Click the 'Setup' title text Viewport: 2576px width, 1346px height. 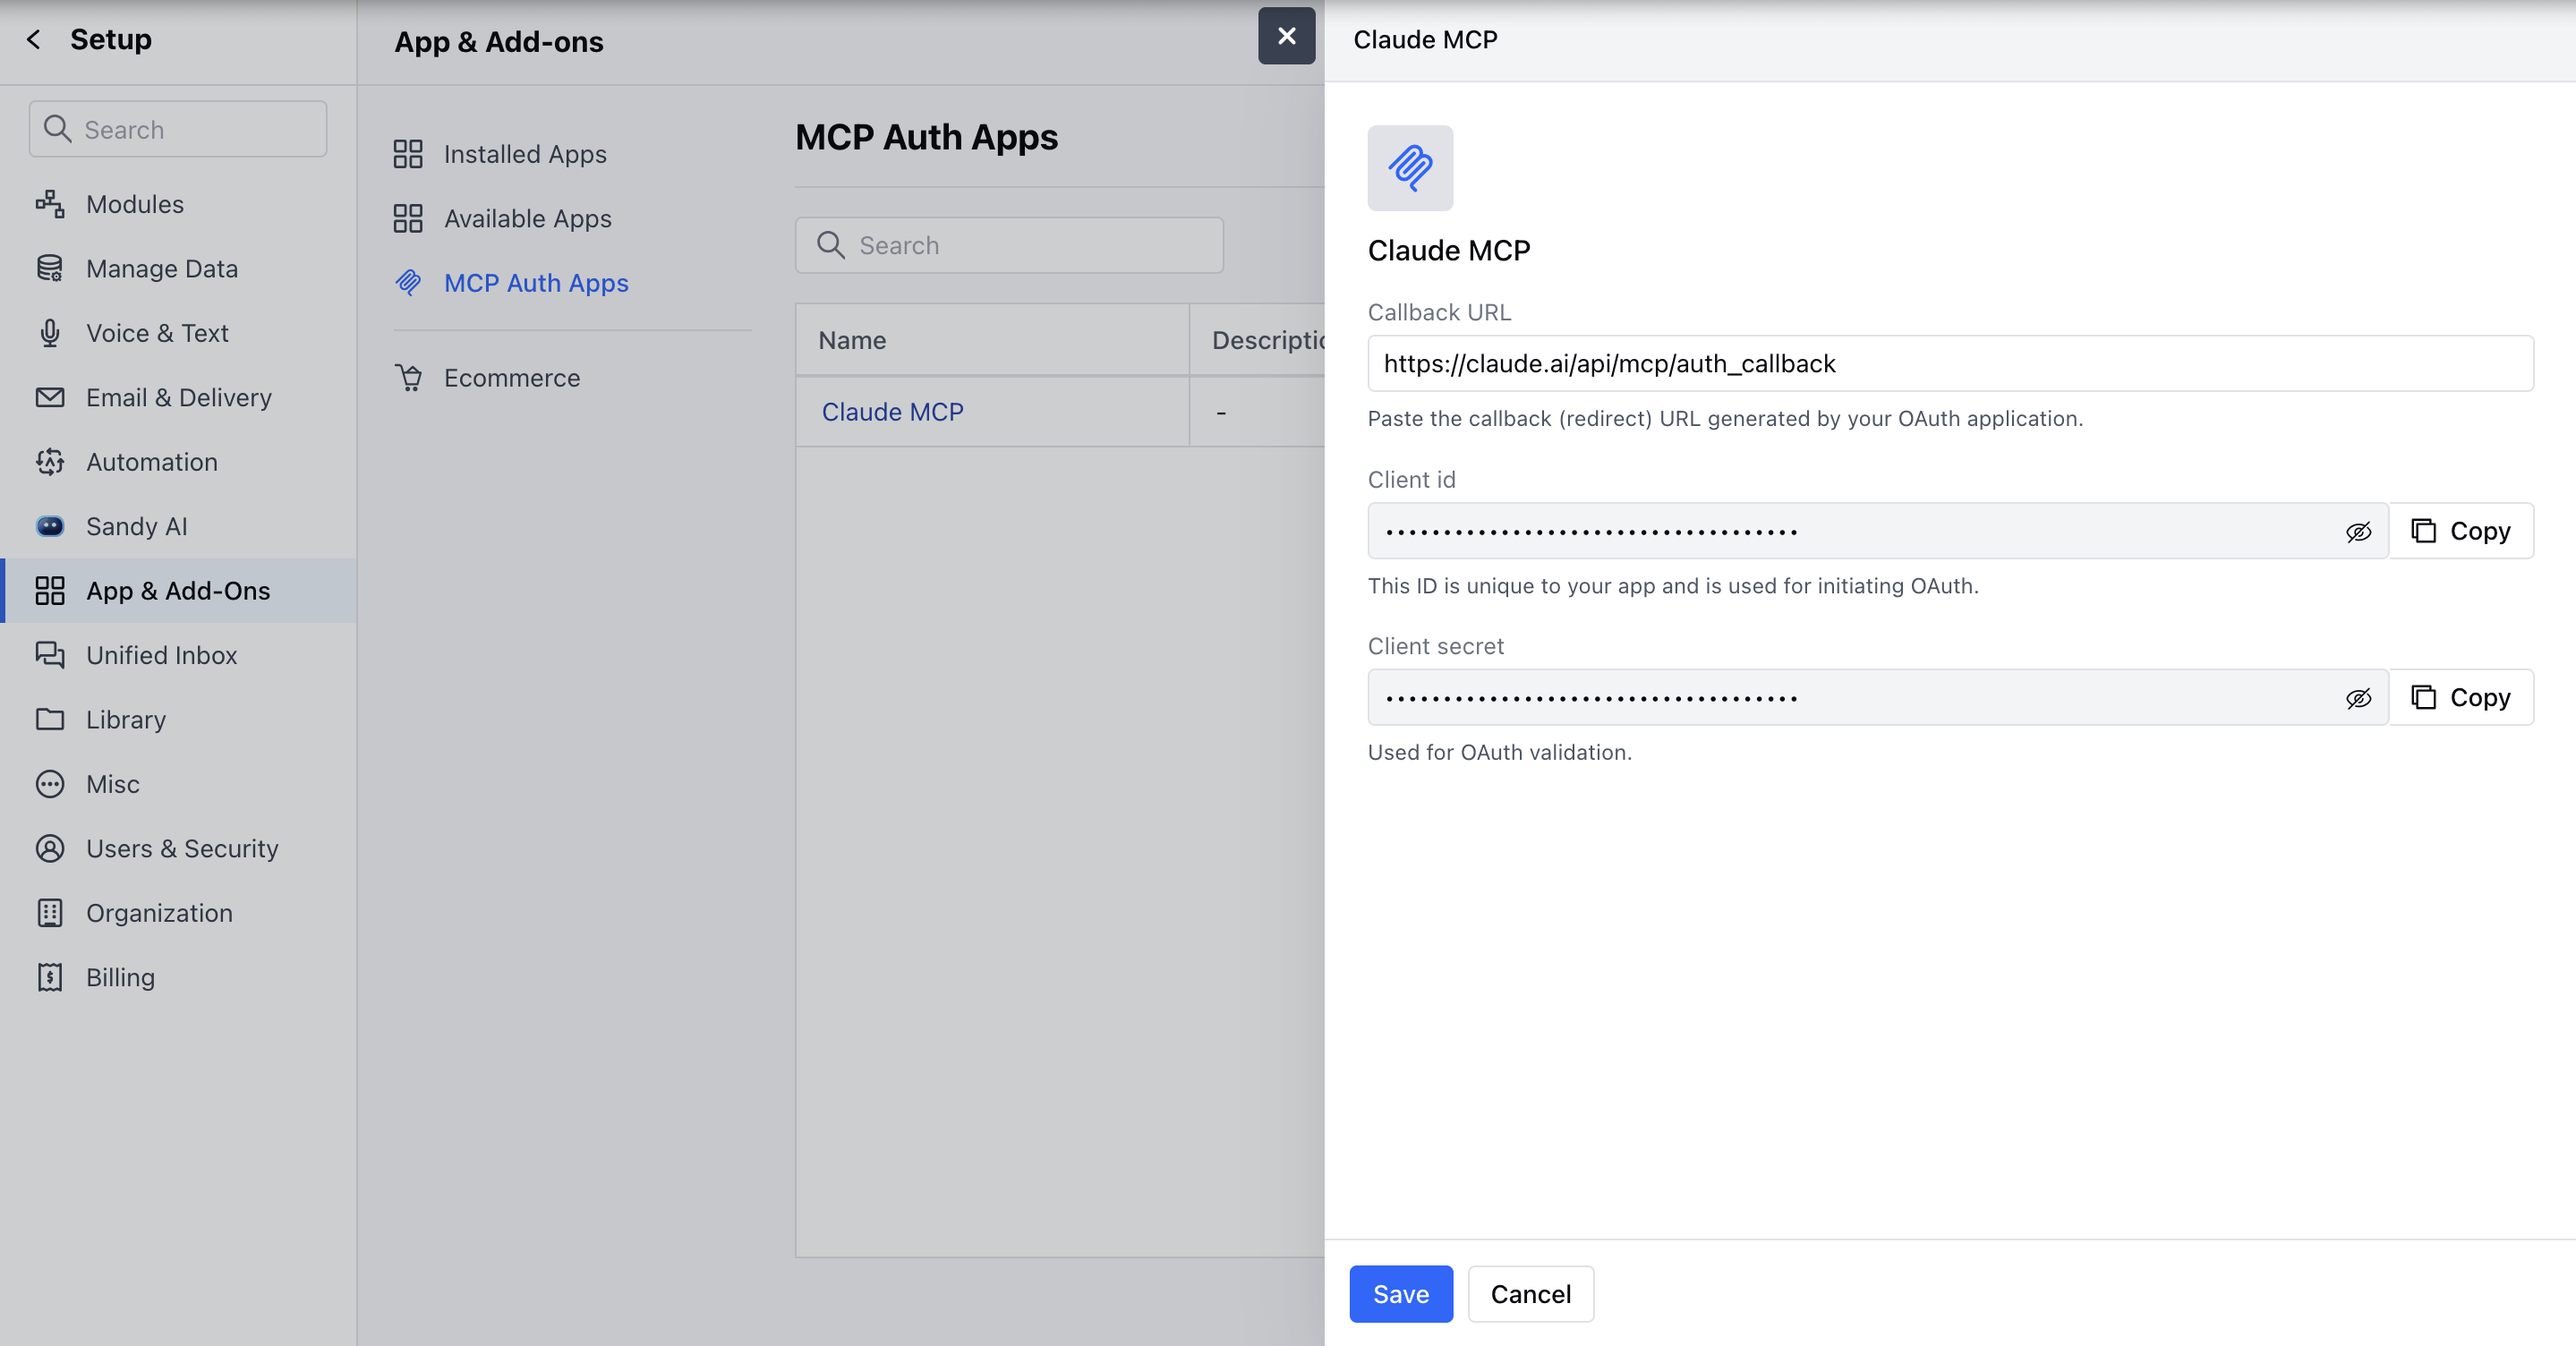[x=111, y=39]
